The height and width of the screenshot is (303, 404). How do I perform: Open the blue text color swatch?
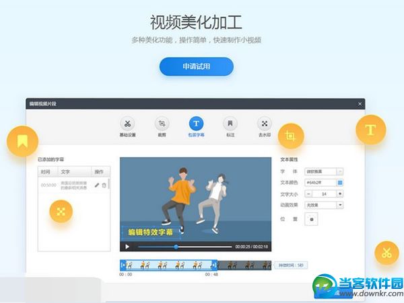pos(340,183)
